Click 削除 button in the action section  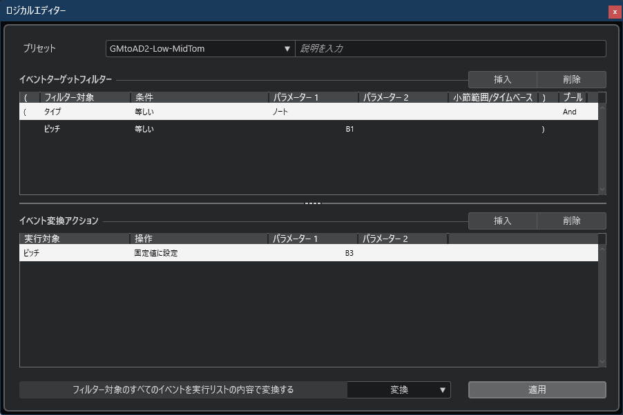(x=571, y=221)
